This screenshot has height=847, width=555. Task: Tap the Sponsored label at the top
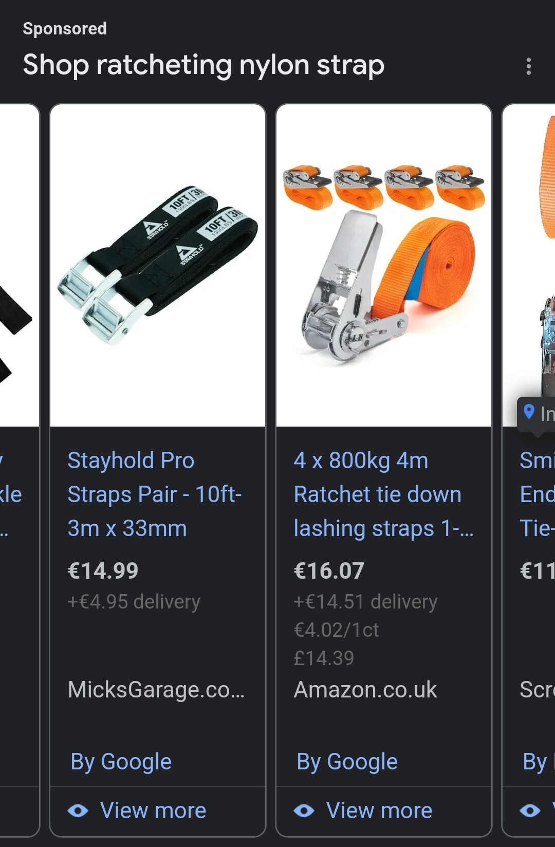click(x=65, y=29)
